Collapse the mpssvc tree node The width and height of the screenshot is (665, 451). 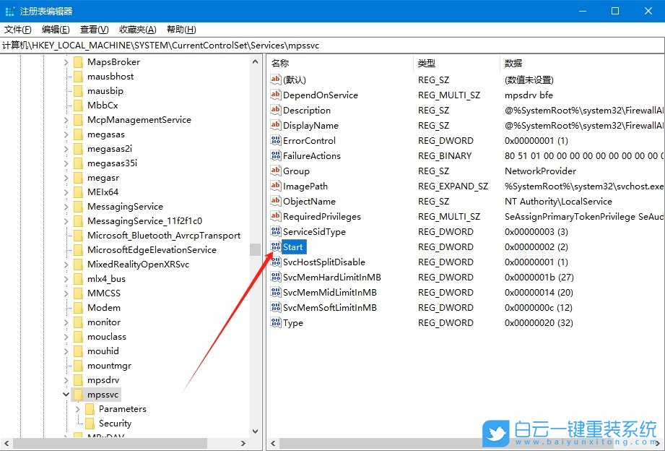66,394
